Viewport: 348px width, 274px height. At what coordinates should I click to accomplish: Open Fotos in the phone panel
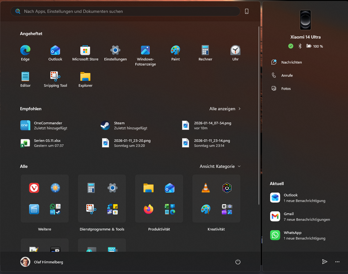coord(286,89)
